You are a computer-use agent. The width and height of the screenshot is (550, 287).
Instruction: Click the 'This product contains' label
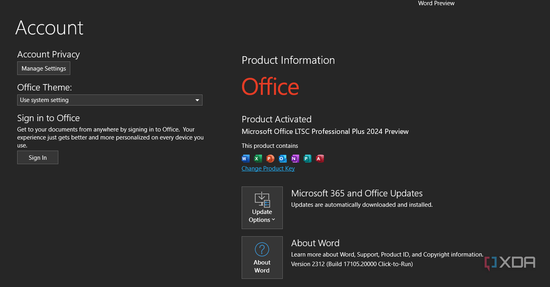[x=270, y=146]
